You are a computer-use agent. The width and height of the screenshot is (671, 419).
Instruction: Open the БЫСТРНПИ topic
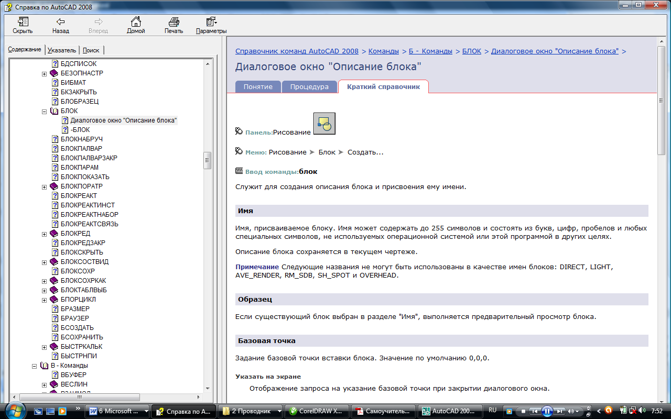point(79,356)
